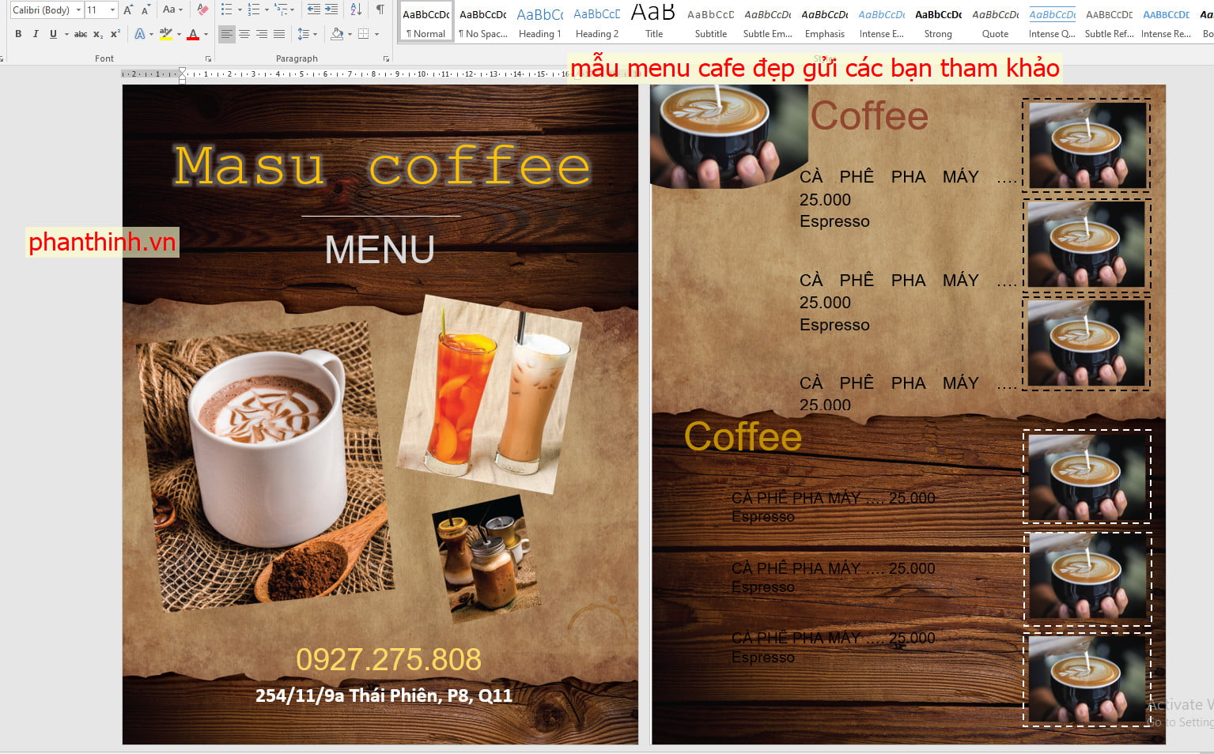Expand underline style dropdown arrow
Image resolution: width=1214 pixels, height=754 pixels.
66,34
